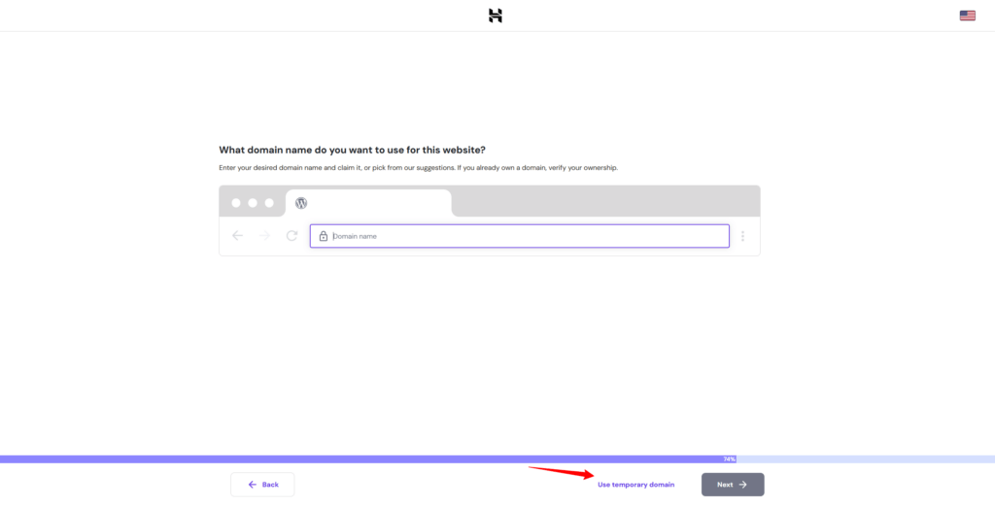Focus the Domain name input field
This screenshot has width=995, height=506.
click(525, 236)
